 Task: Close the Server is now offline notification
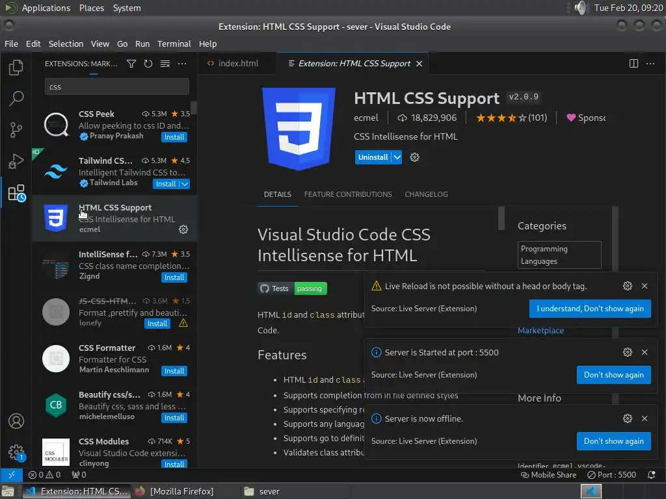645,418
